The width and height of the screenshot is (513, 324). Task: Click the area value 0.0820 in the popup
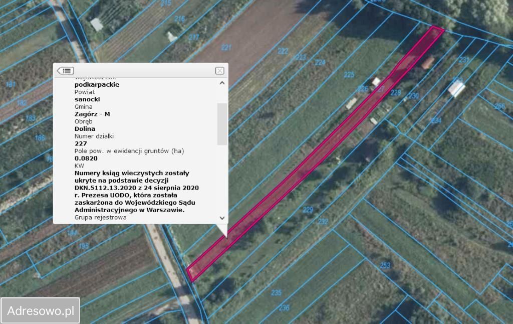click(x=86, y=158)
